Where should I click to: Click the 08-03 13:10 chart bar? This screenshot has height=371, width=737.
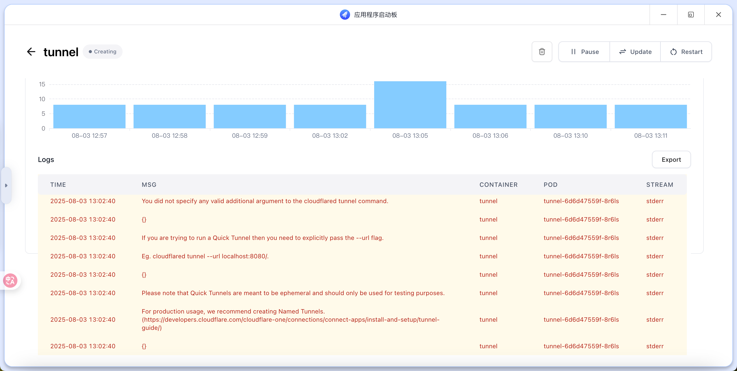[570, 117]
